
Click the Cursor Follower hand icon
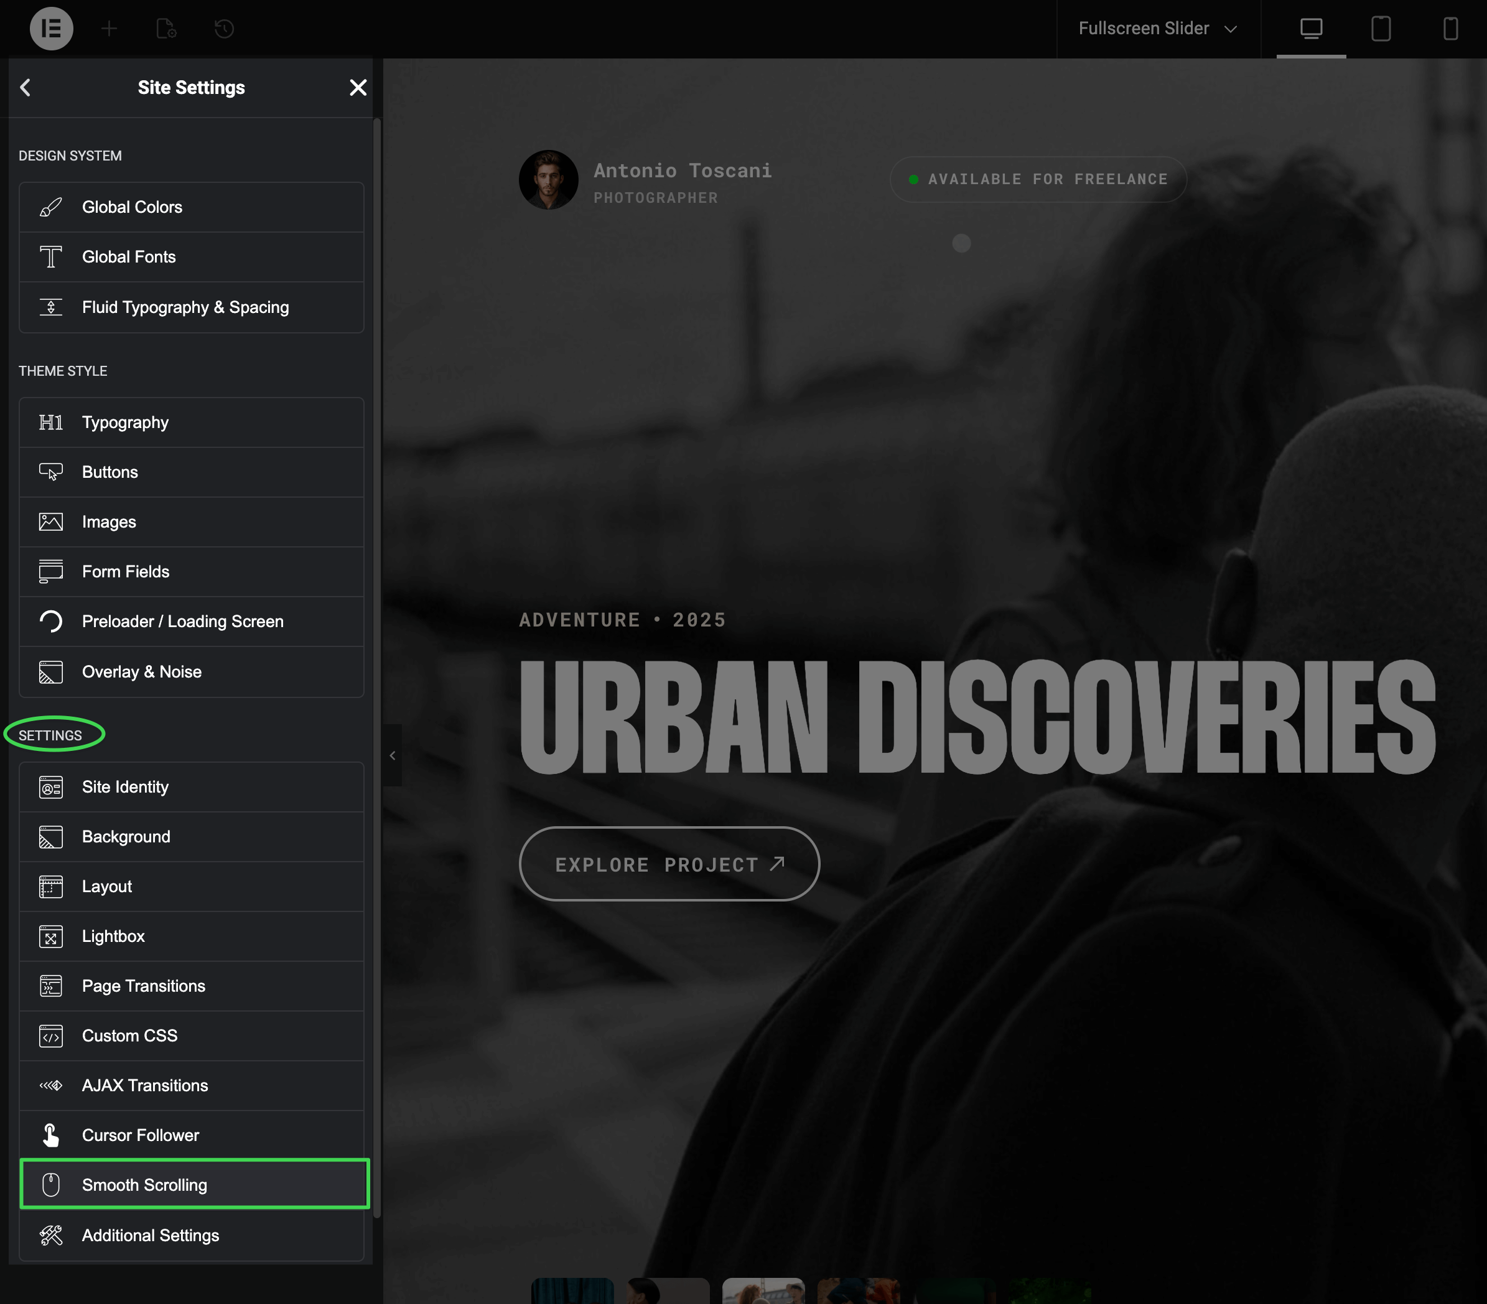point(51,1135)
